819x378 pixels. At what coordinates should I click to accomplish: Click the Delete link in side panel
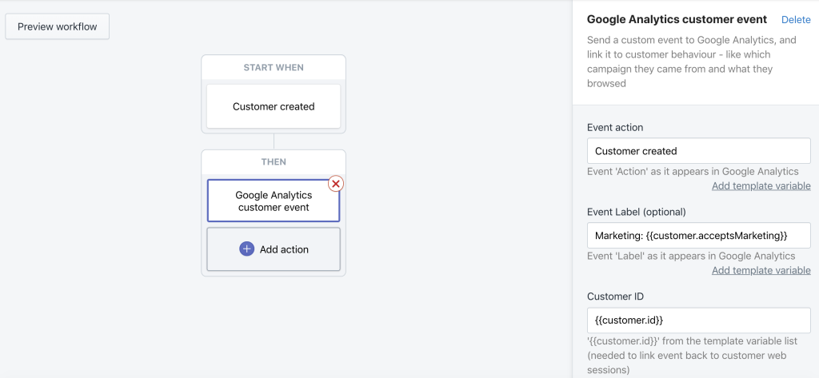(x=796, y=19)
